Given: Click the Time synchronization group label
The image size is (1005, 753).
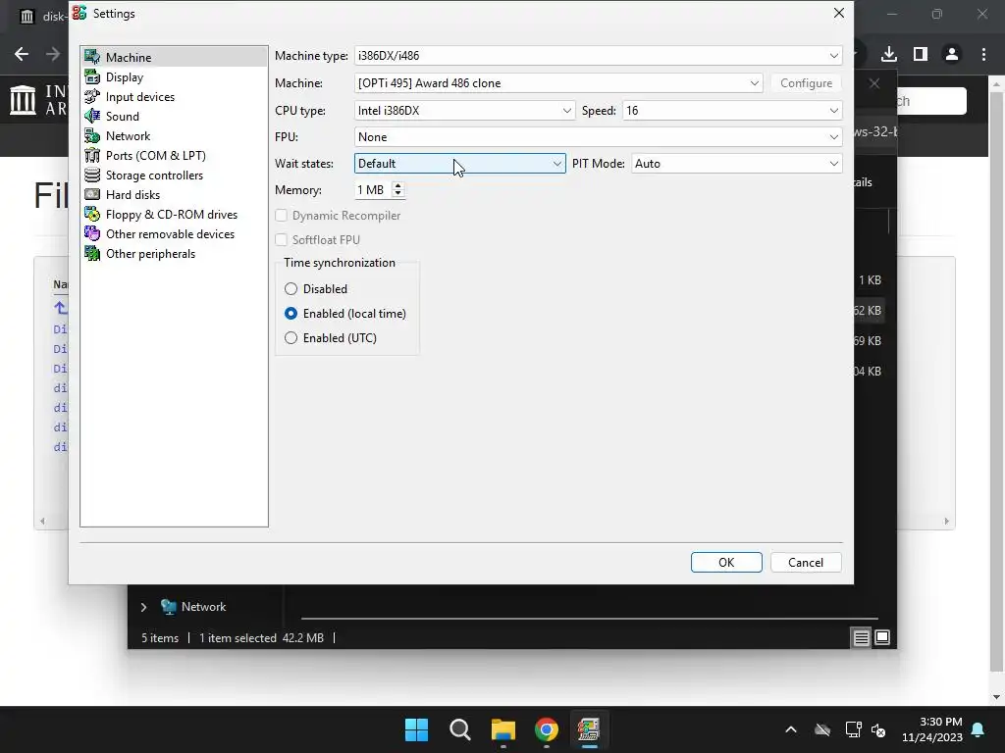Looking at the screenshot, I should (340, 263).
